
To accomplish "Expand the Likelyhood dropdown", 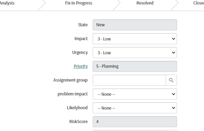I will [135, 108].
